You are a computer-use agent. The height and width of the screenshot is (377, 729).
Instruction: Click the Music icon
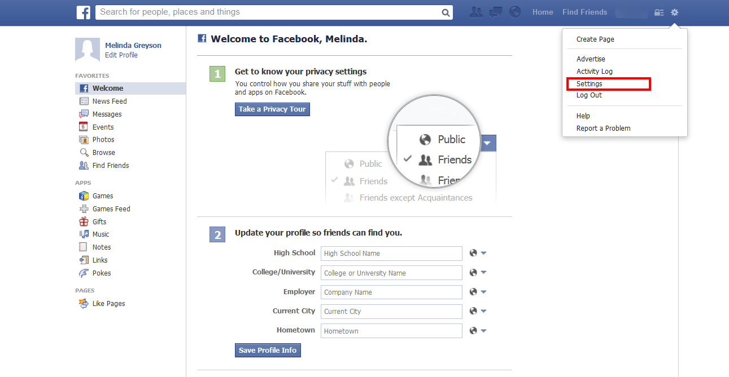click(84, 234)
